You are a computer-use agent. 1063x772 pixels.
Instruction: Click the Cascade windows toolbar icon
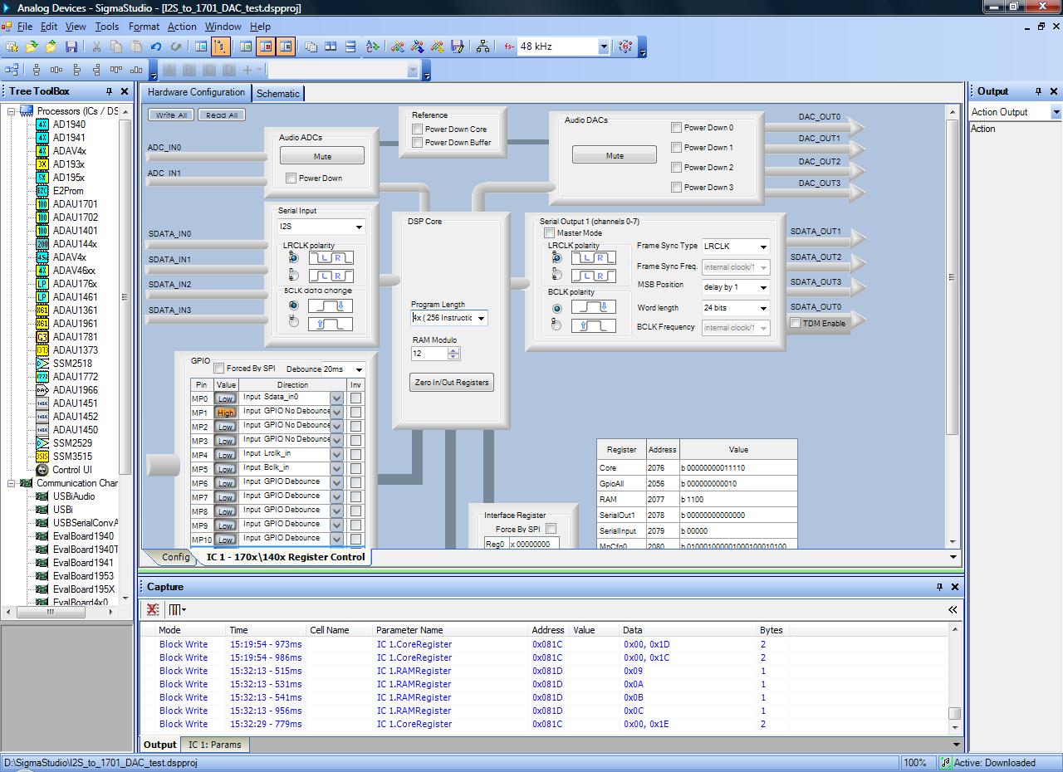point(311,47)
